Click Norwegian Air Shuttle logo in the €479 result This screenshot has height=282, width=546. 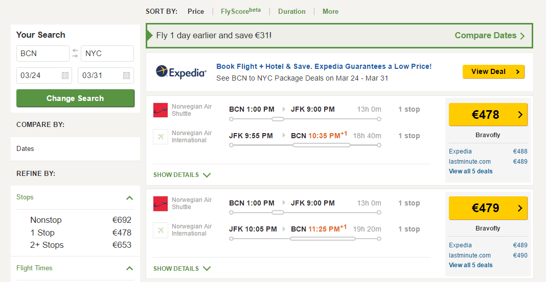click(x=161, y=203)
